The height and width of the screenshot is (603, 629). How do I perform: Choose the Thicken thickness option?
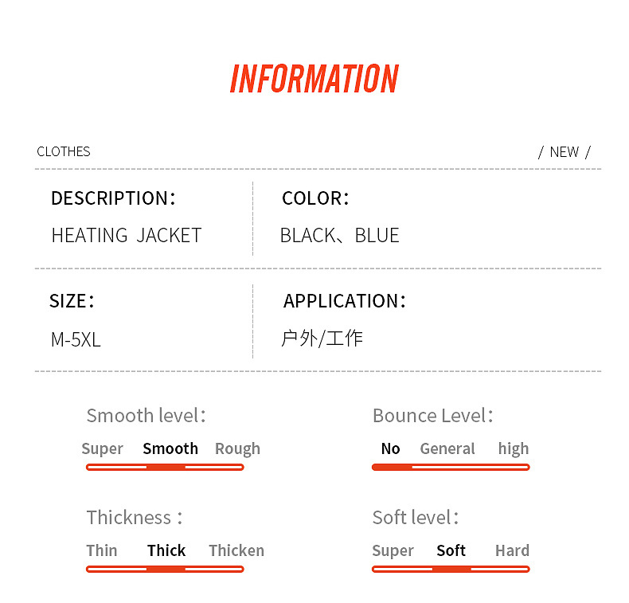pyautogui.click(x=236, y=550)
